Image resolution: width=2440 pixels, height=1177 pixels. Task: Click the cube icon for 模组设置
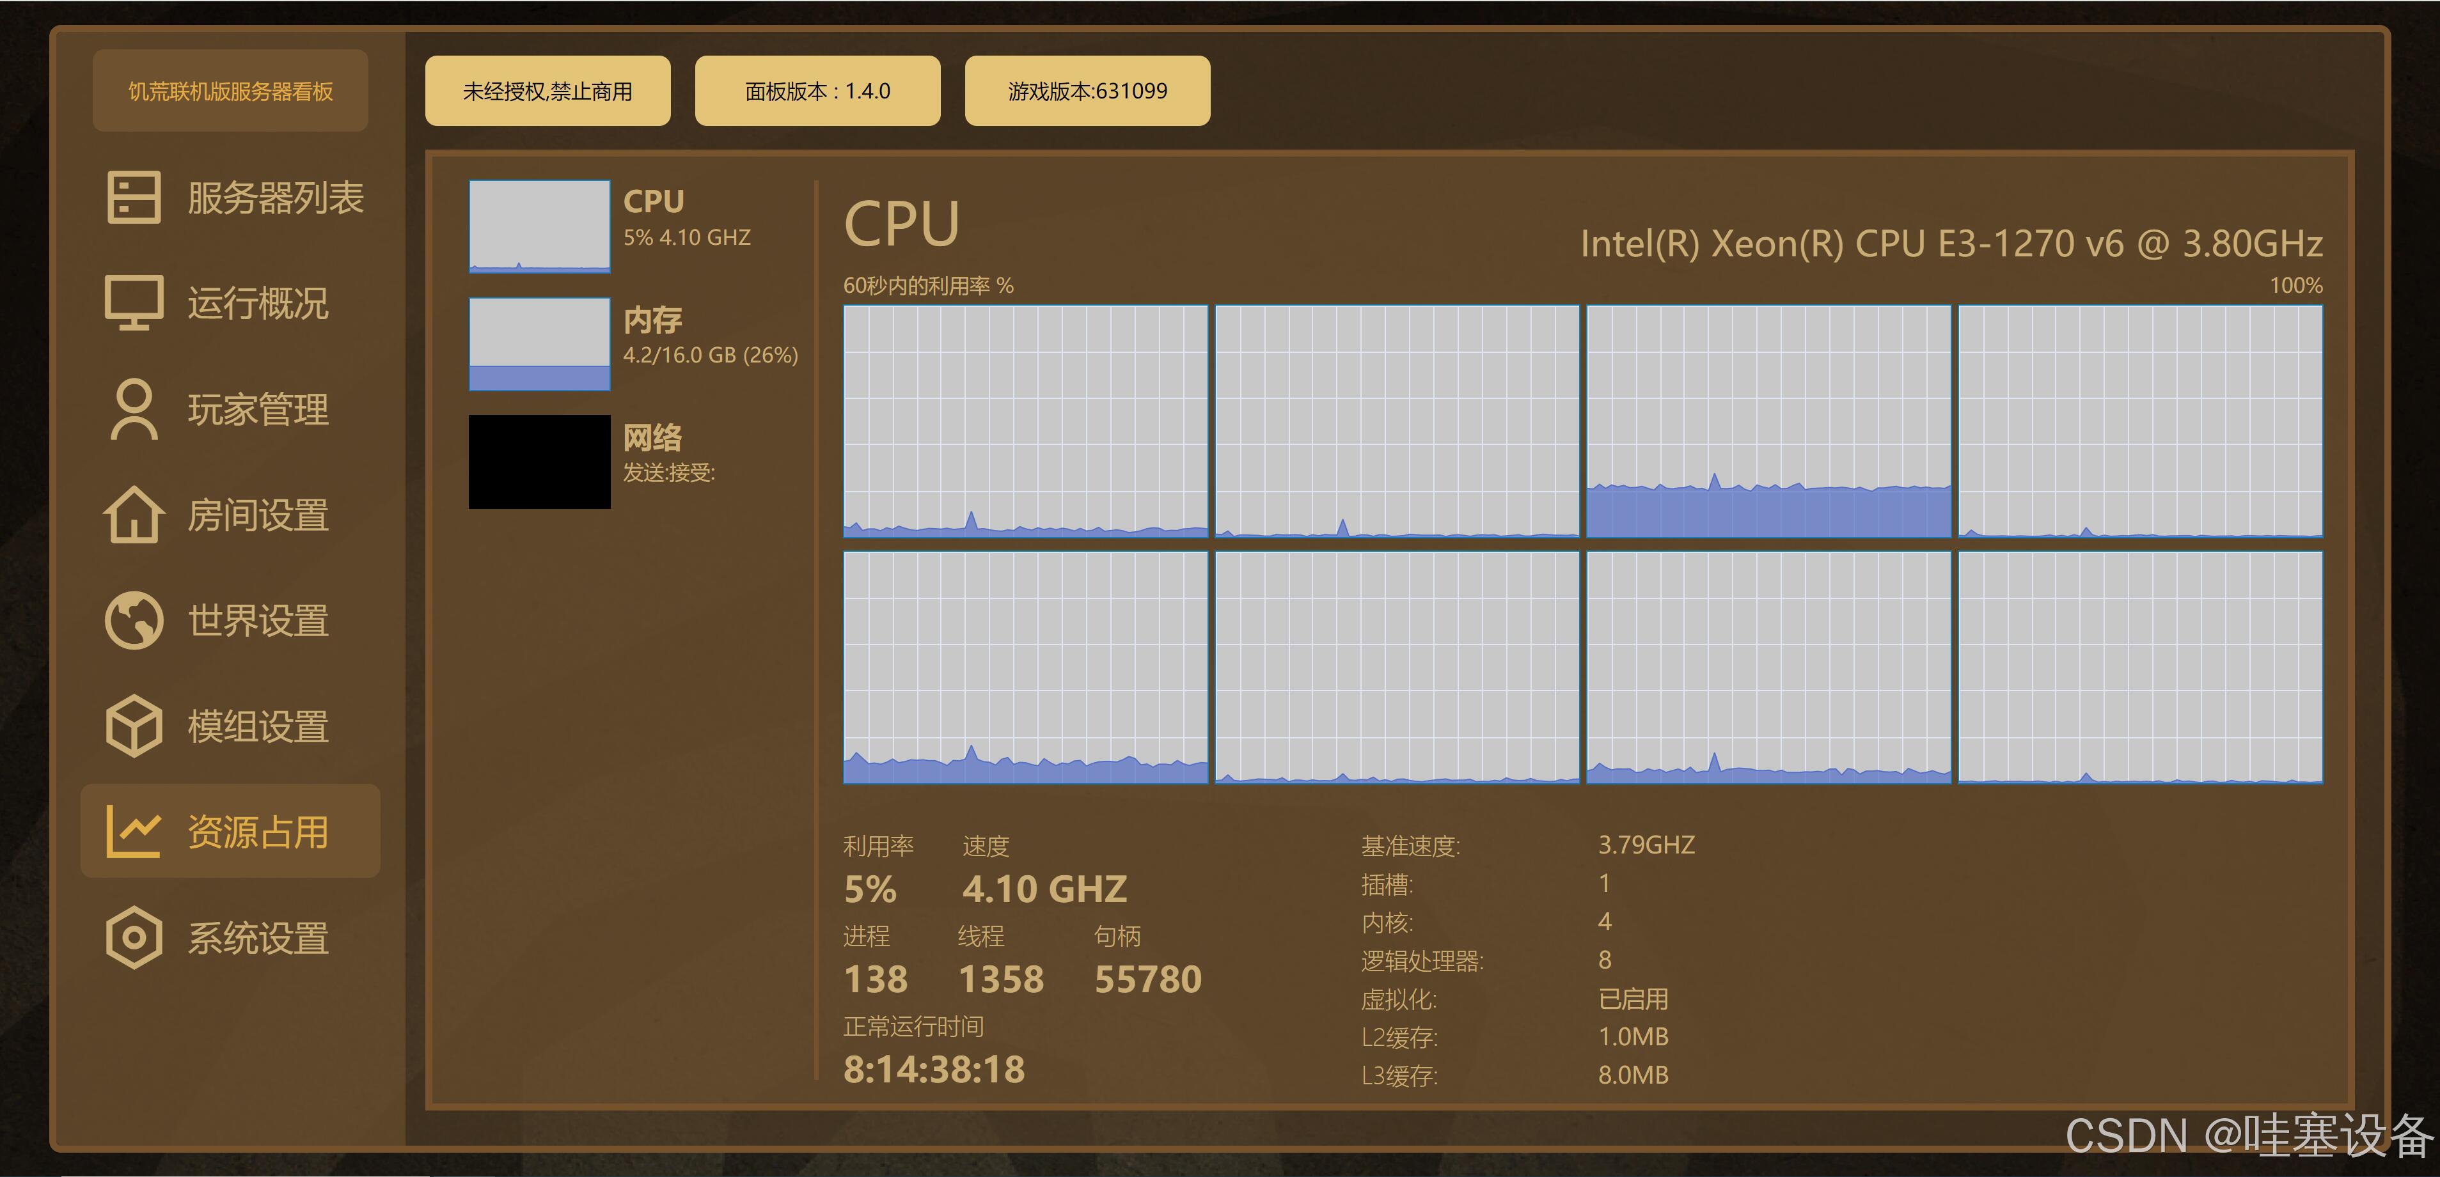pos(134,726)
